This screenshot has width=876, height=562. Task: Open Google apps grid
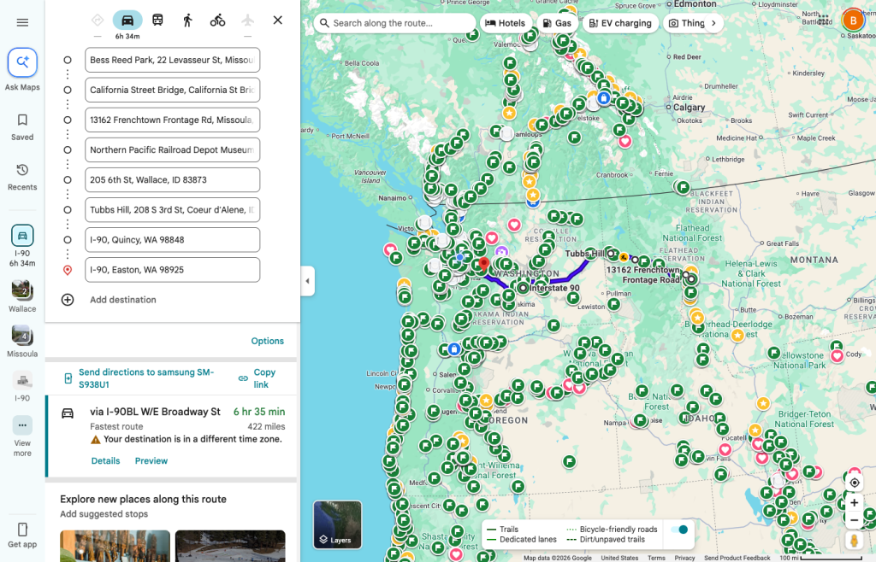[x=824, y=20]
